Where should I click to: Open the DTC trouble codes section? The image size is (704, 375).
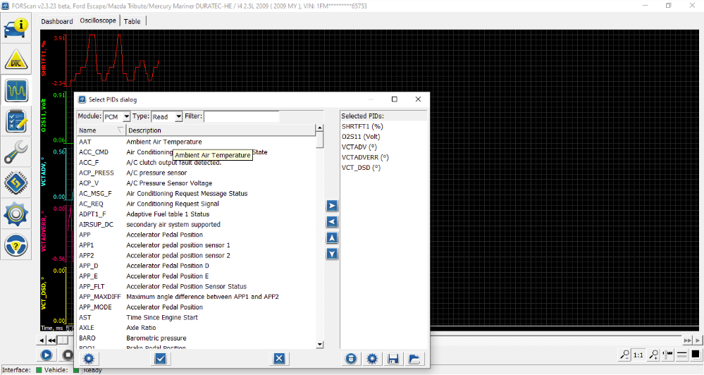[17, 61]
